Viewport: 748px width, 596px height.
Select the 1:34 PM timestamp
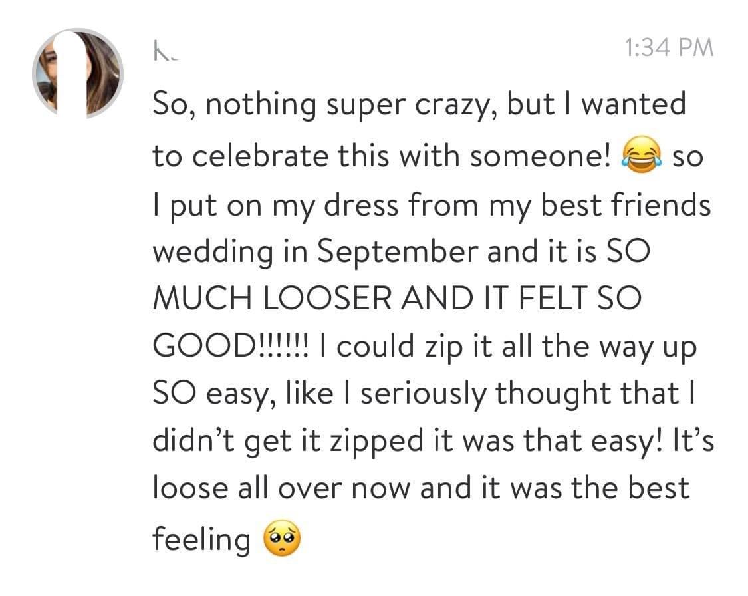(669, 48)
